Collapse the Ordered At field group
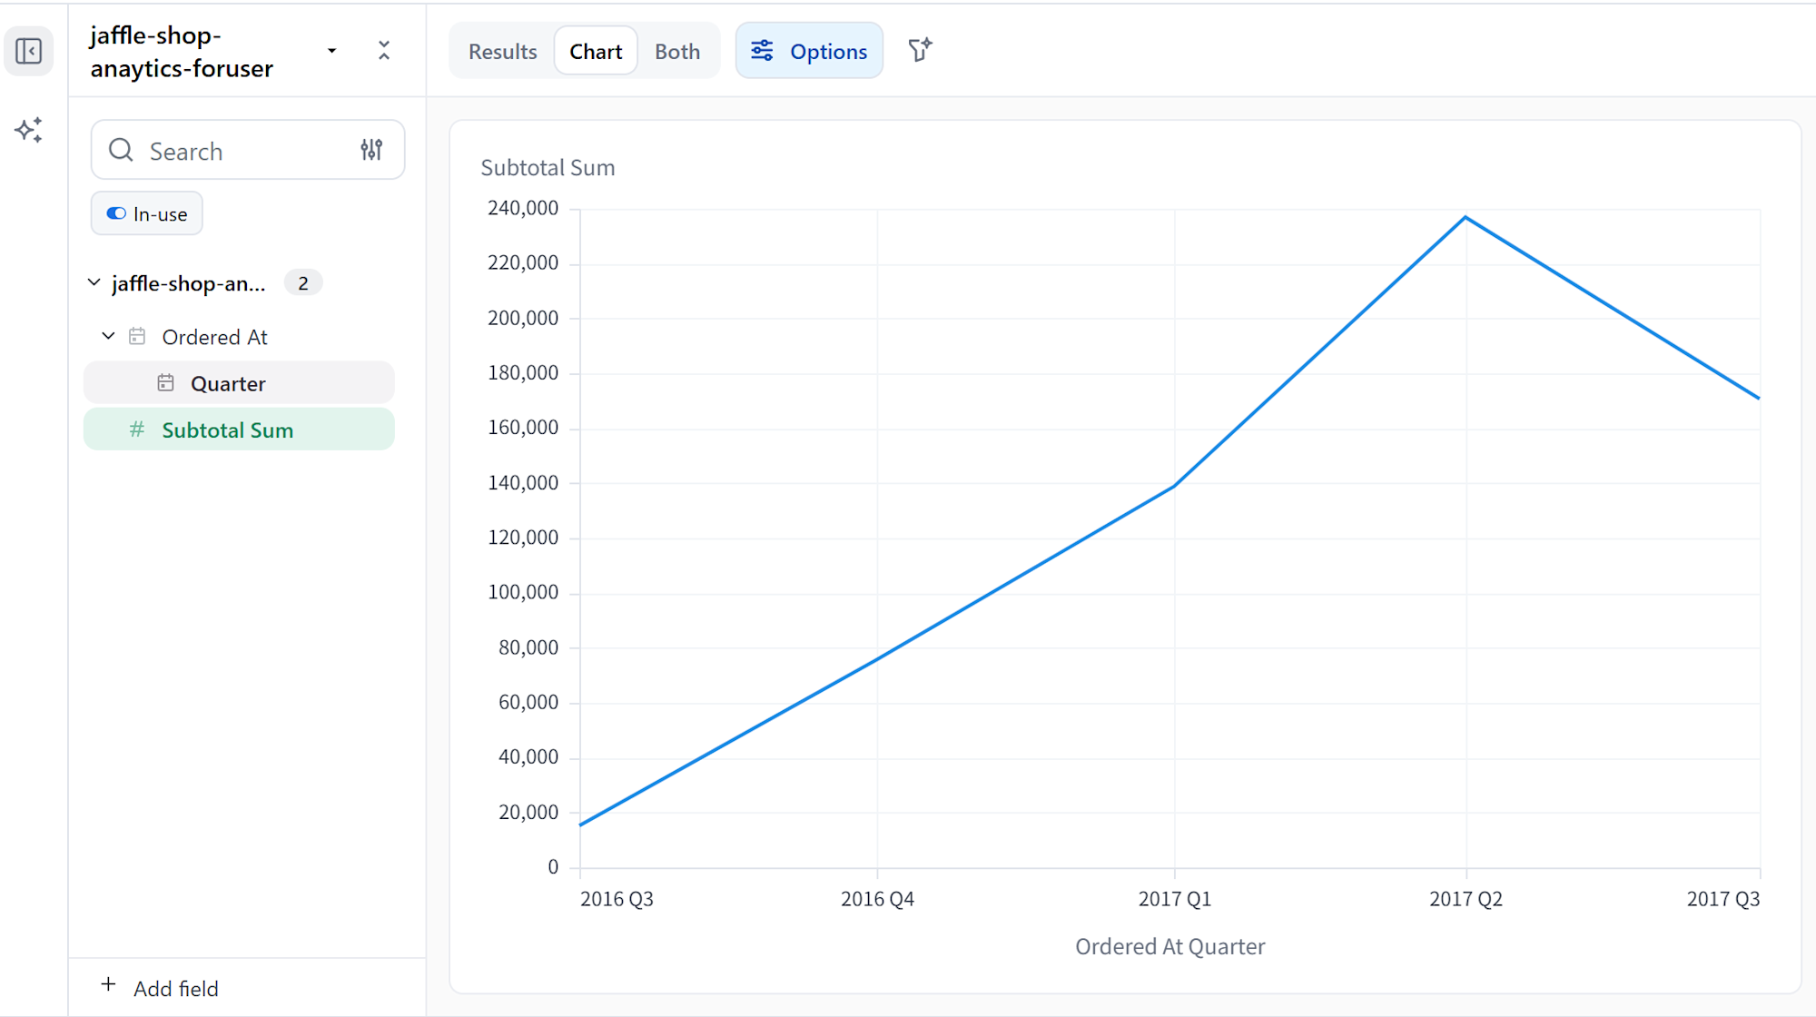The width and height of the screenshot is (1816, 1017). coord(108,336)
